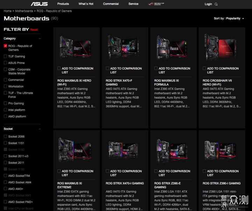252x211 pixels.
Task: Add STRIX X470-I GAMING to comparison
Action: [x=107, y=171]
